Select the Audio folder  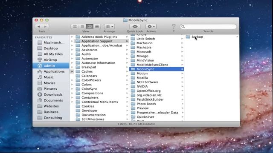click(x=102, y=54)
